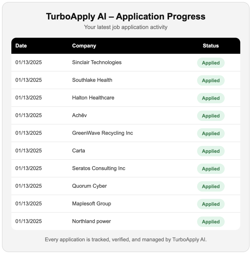Open GreenWave Recycling Inc application
Screen dimensions: 252x263
click(x=102, y=133)
